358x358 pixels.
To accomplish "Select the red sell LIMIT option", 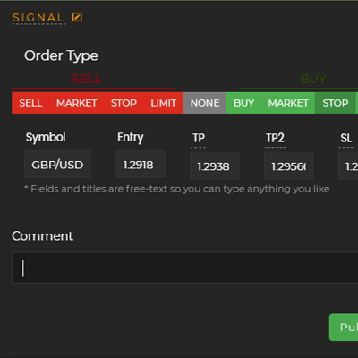I will point(163,103).
